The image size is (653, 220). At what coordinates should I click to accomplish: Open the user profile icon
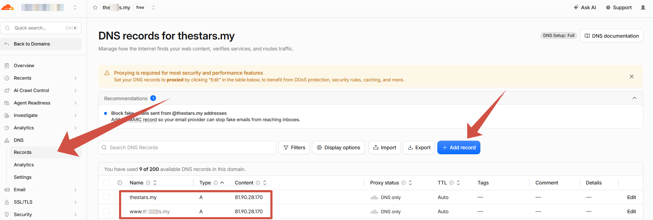coord(643,7)
